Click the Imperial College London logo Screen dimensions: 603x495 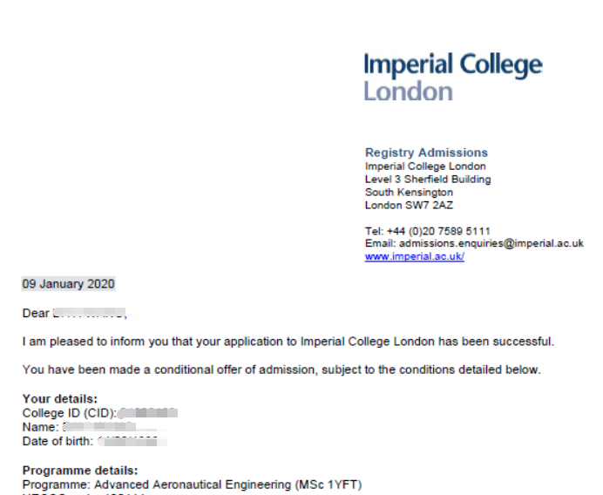click(453, 77)
